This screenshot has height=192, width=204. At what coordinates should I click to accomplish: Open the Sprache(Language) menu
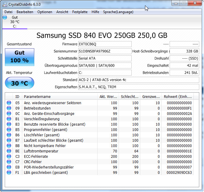tap(118, 12)
